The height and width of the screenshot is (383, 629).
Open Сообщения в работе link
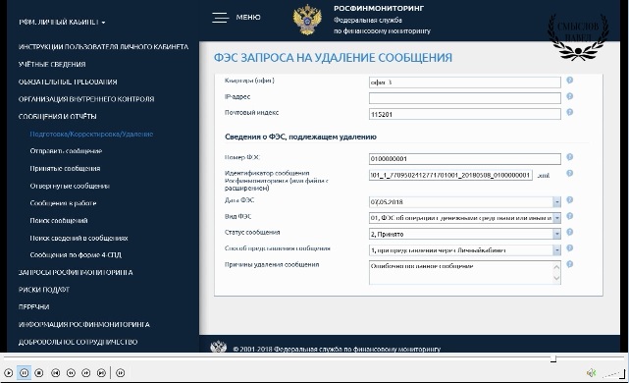pos(63,203)
